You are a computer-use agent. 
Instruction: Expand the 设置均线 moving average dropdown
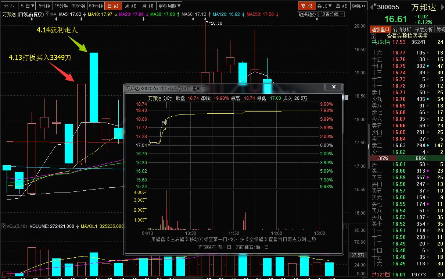click(332, 14)
